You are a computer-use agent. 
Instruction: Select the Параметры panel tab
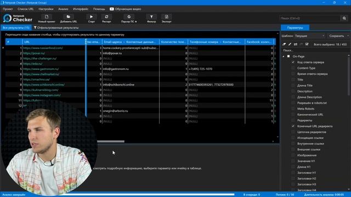click(x=295, y=28)
